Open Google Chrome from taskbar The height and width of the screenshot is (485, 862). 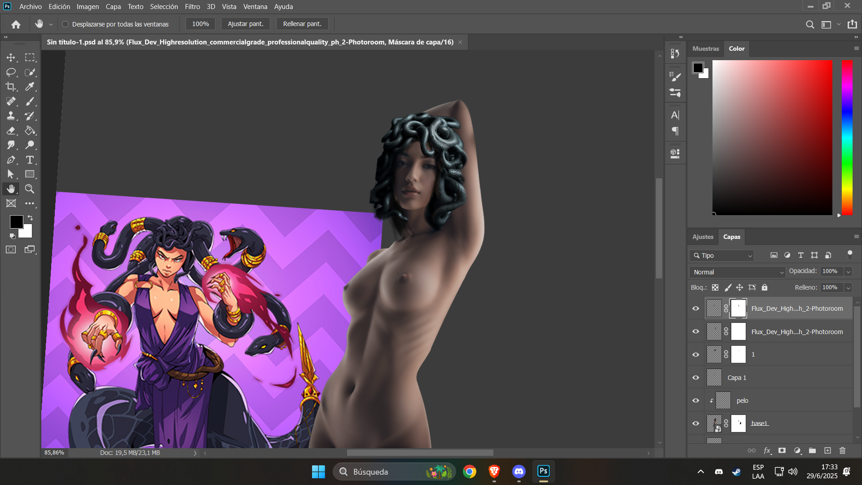pos(470,472)
